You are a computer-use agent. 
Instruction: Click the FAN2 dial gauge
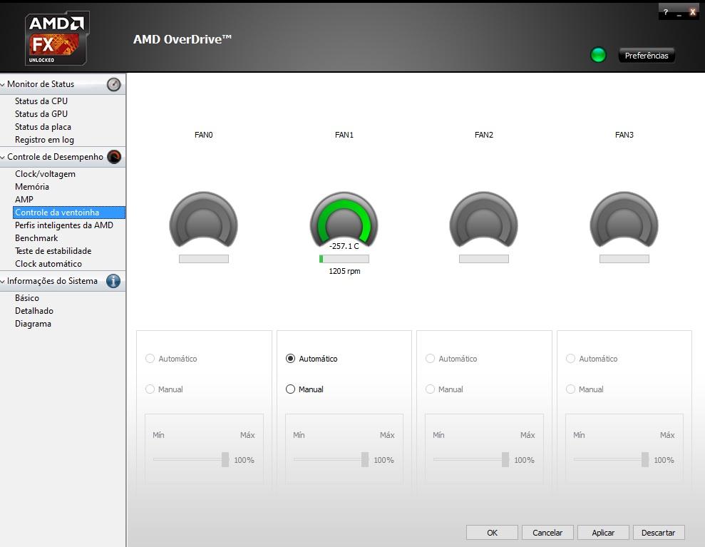tap(484, 220)
